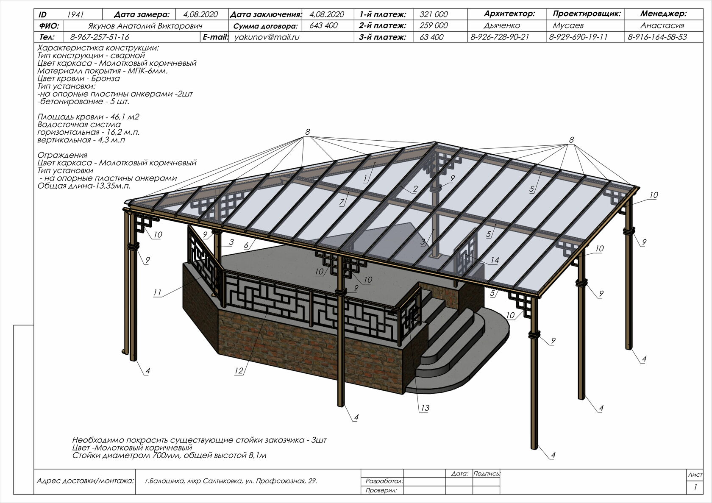Viewport: 712px width, 503px height.
Task: Click the designer phone 8-929-690-19-11
Action: click(578, 37)
